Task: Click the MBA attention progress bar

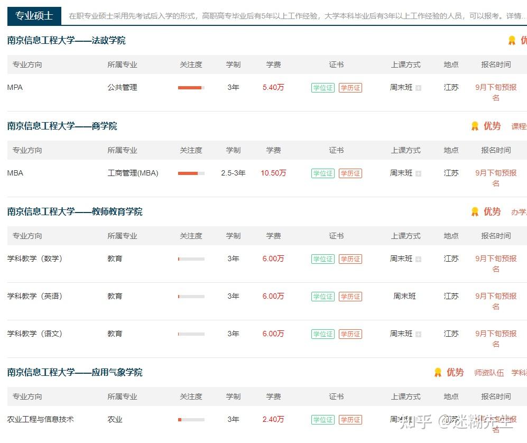Action: [x=191, y=173]
